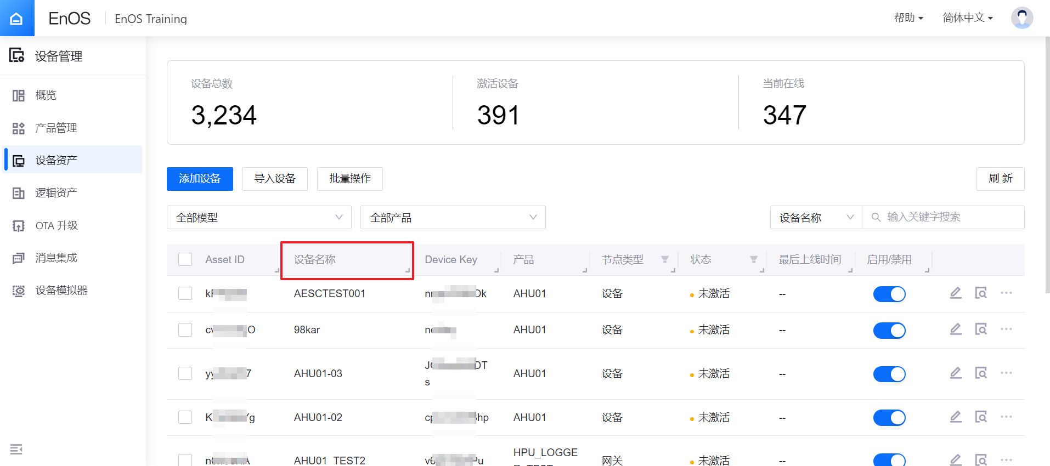Click the status column filter icon

tap(754, 260)
